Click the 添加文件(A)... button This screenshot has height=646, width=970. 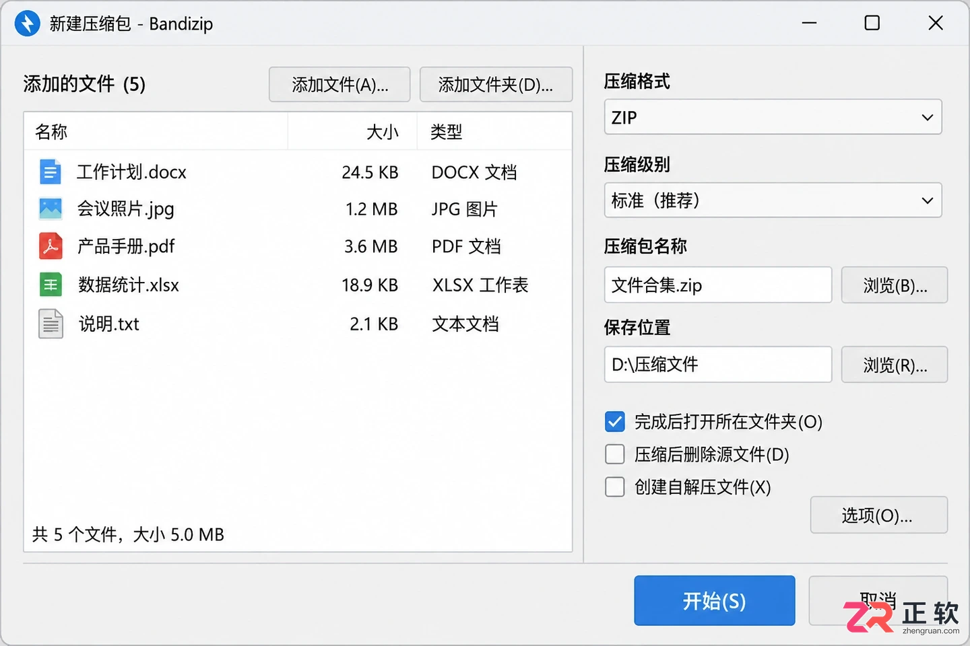tap(339, 85)
